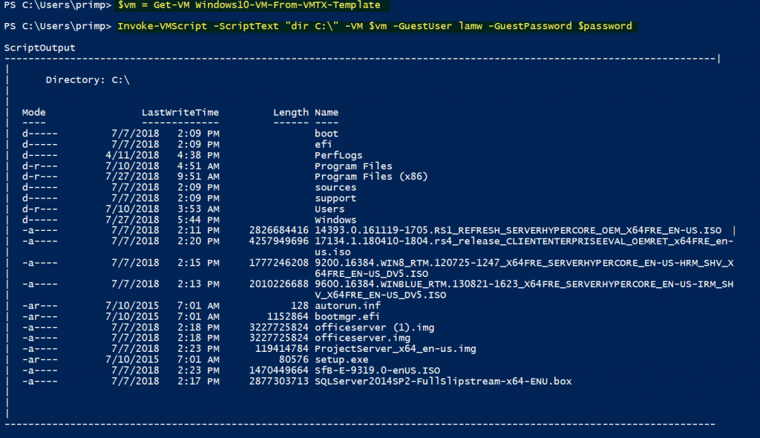Click the PerfLogs directory name

pyautogui.click(x=338, y=155)
